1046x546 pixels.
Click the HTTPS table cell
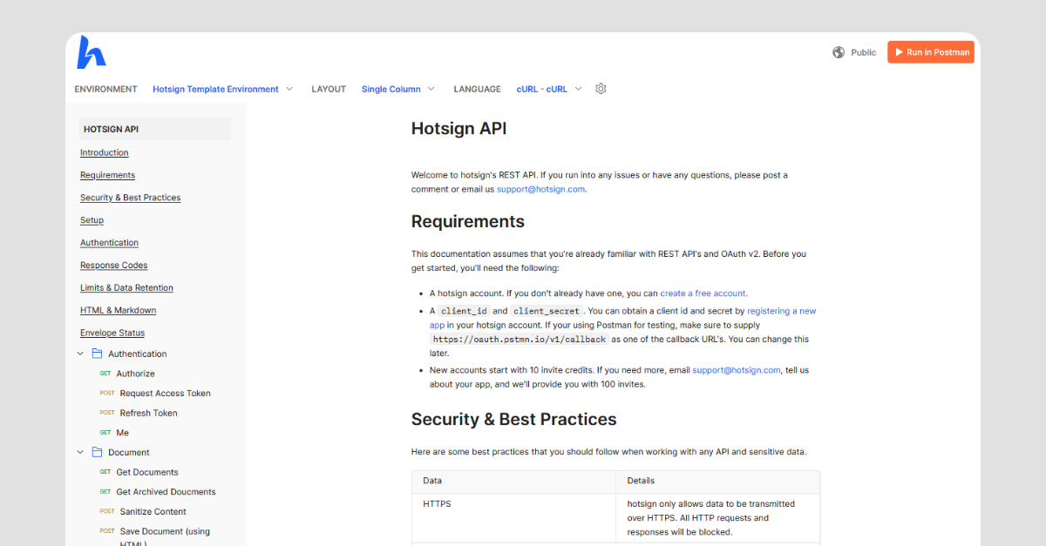coord(513,518)
